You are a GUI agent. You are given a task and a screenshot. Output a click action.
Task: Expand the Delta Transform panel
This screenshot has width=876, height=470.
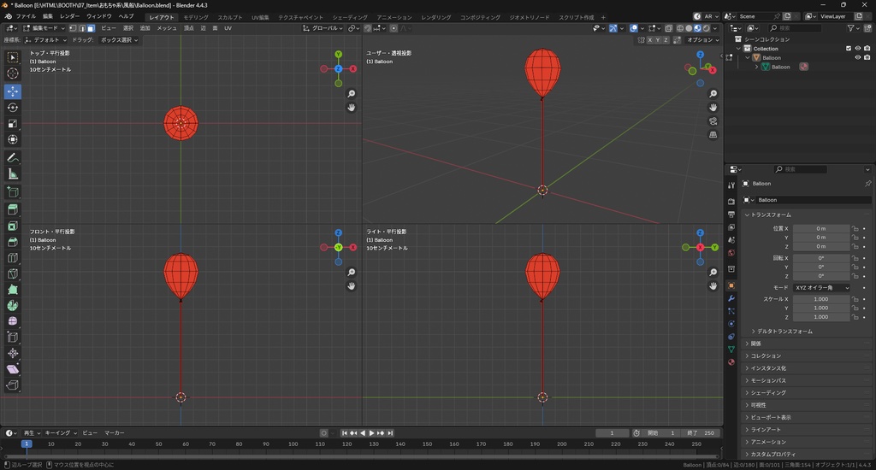pyautogui.click(x=784, y=331)
